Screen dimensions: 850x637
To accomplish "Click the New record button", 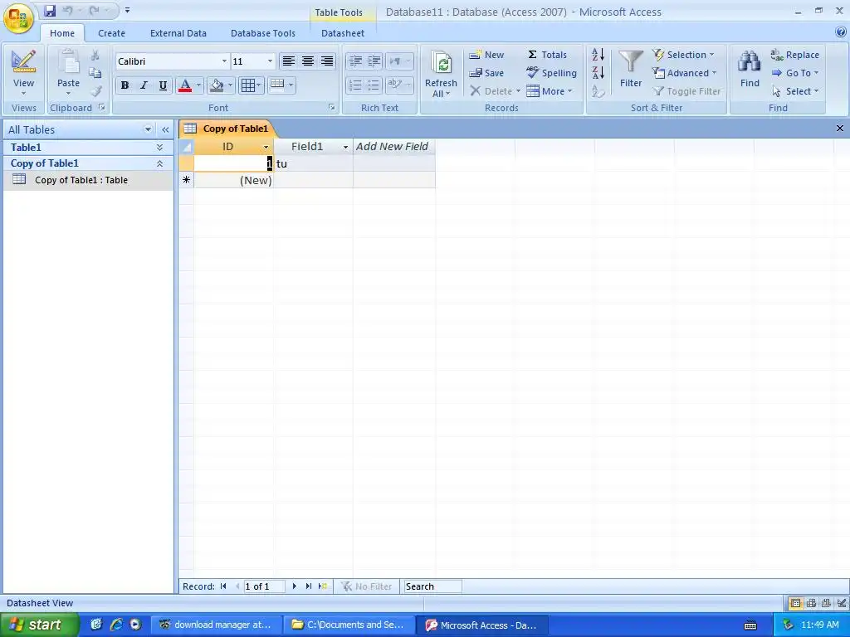I will pos(486,55).
